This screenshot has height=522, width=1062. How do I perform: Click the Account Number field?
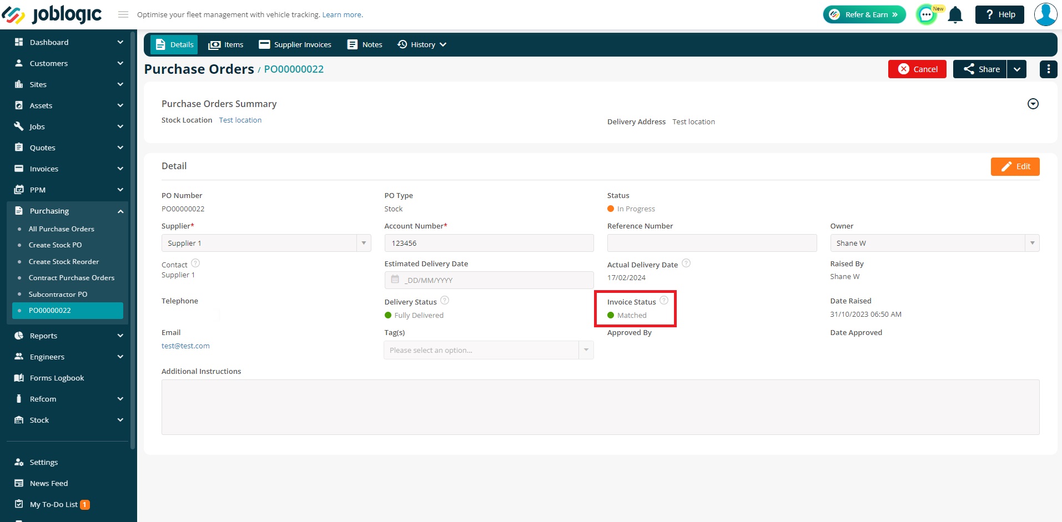489,243
